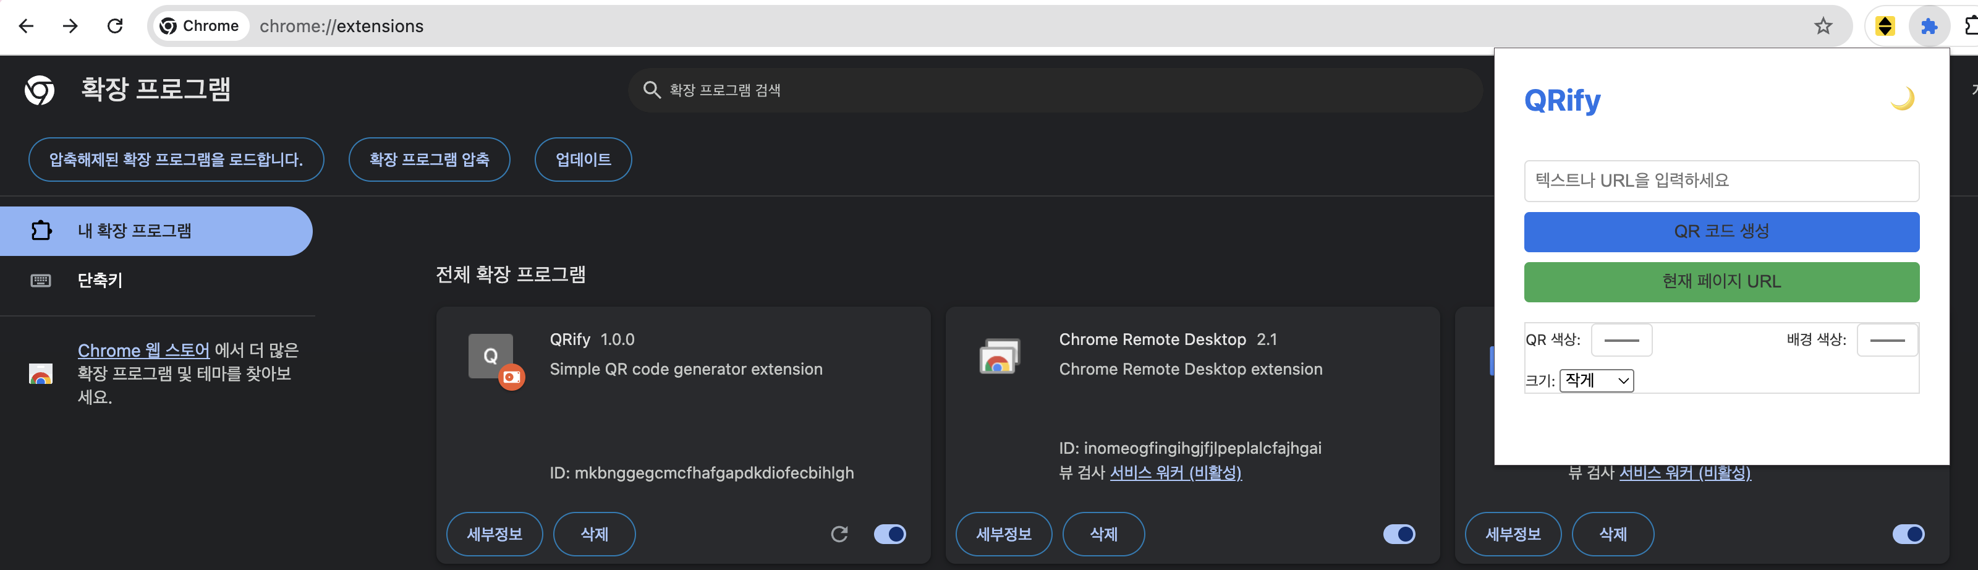Toggle dark mode with the moon icon in QRify
This screenshot has width=1978, height=570.
click(1903, 98)
